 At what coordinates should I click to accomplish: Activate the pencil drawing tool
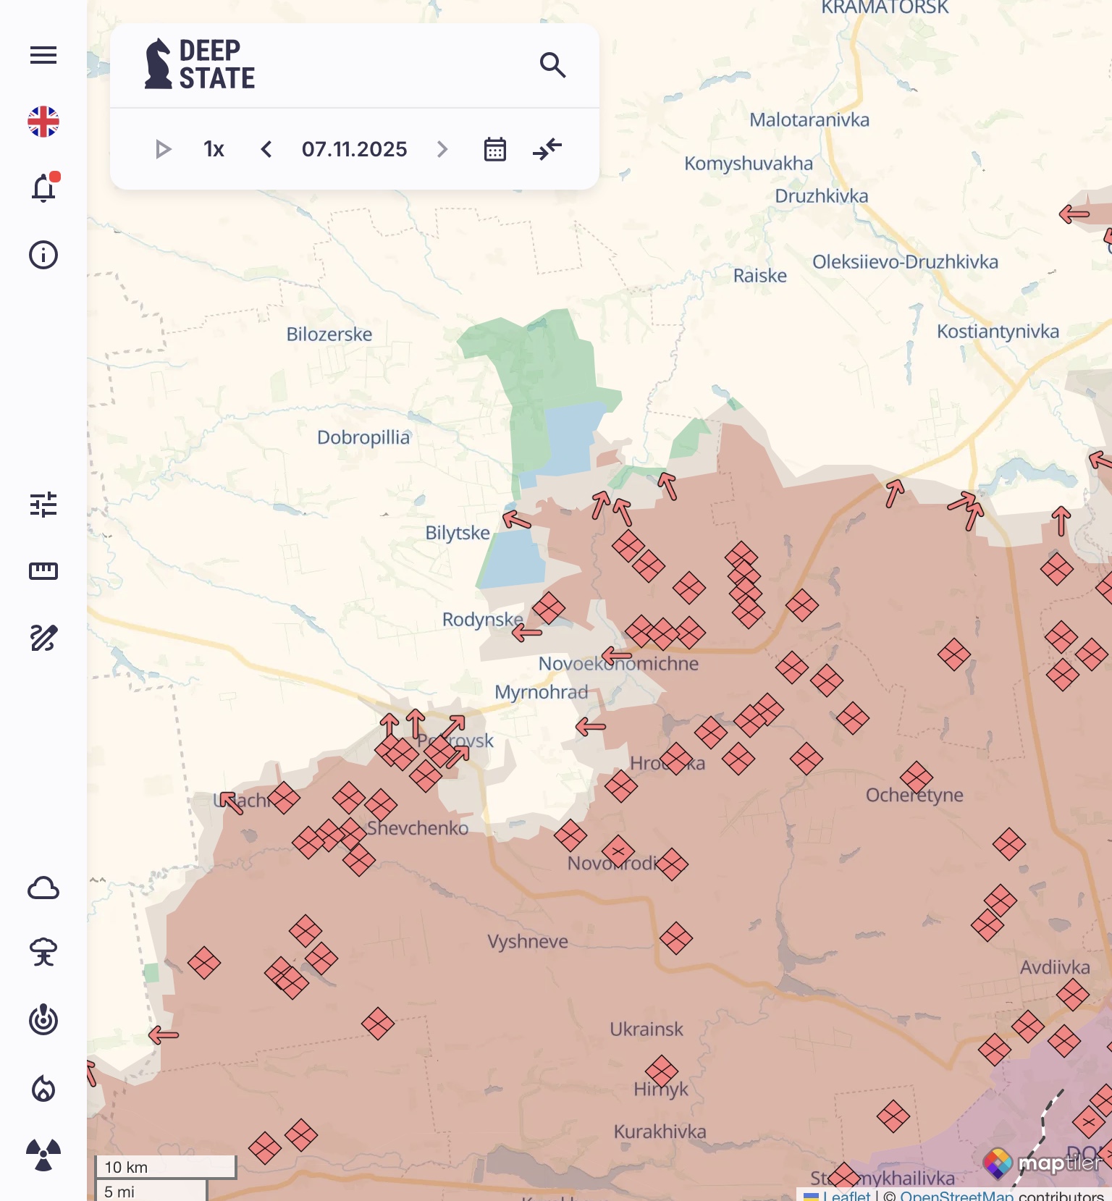click(43, 638)
